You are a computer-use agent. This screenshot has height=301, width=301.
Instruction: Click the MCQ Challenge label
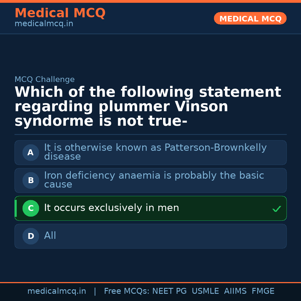pos(45,79)
